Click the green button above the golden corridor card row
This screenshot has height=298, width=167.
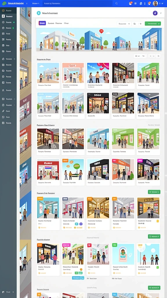(x=154, y=192)
